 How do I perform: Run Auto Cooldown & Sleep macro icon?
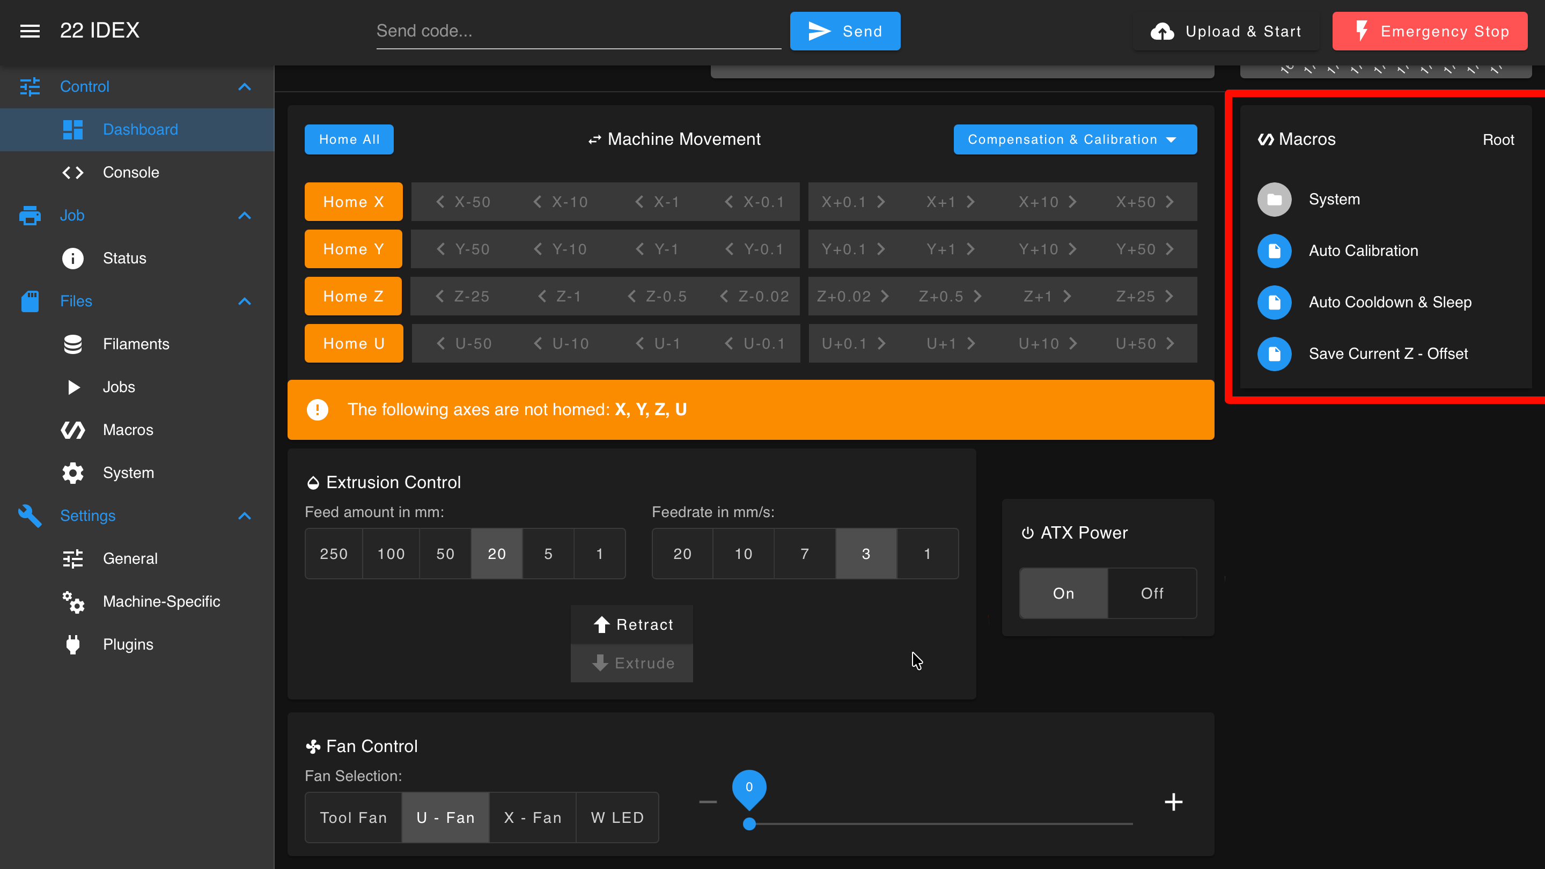point(1274,302)
